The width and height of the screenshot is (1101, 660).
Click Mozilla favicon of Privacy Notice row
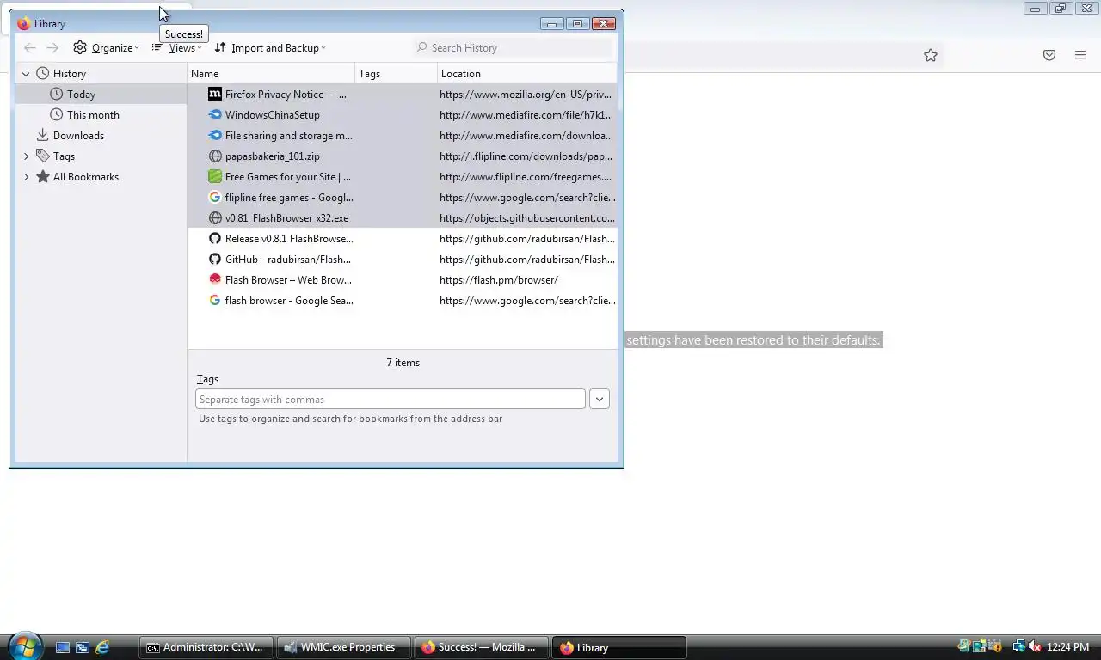coord(215,95)
